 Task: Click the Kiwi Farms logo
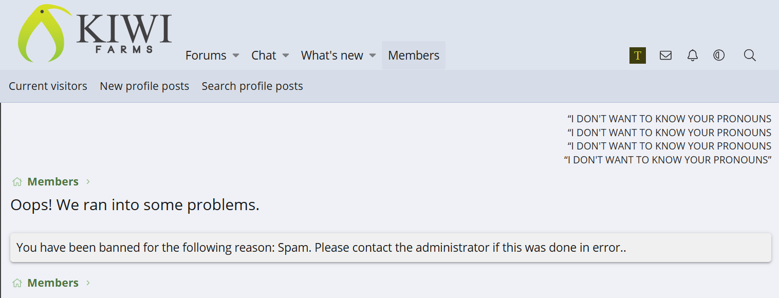[95, 33]
